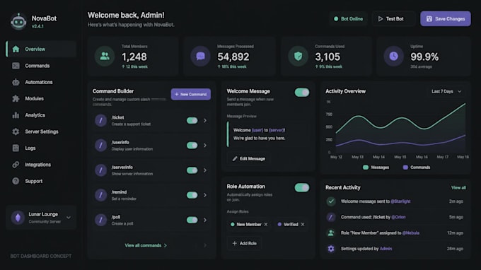Screen dimensions: 481x270
Task: Expand the /poll command chevron
Action: point(205,220)
